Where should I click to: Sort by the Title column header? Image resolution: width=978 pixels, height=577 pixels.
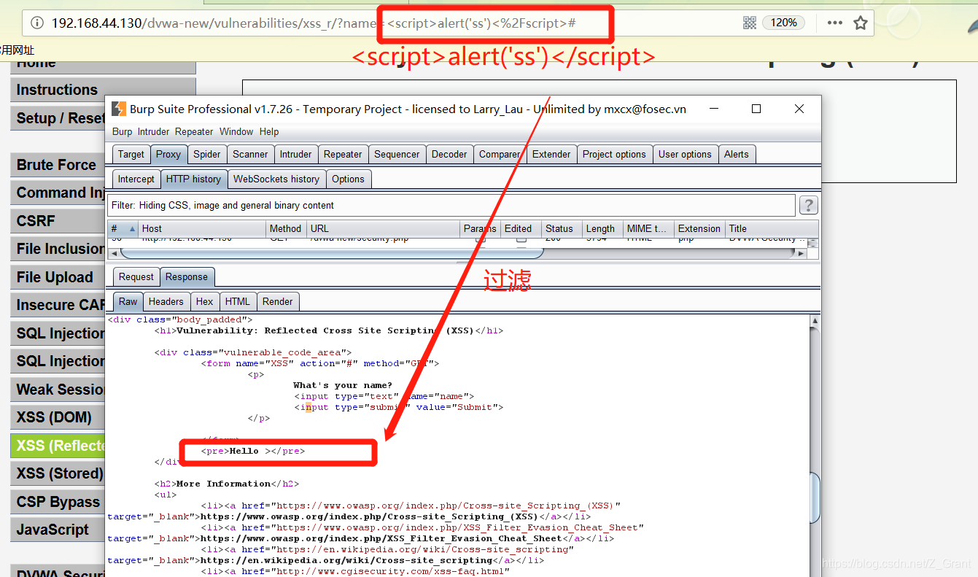point(772,228)
